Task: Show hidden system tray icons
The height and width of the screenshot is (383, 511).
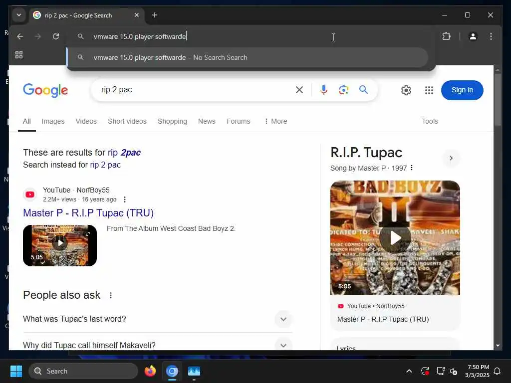Action: point(409,371)
